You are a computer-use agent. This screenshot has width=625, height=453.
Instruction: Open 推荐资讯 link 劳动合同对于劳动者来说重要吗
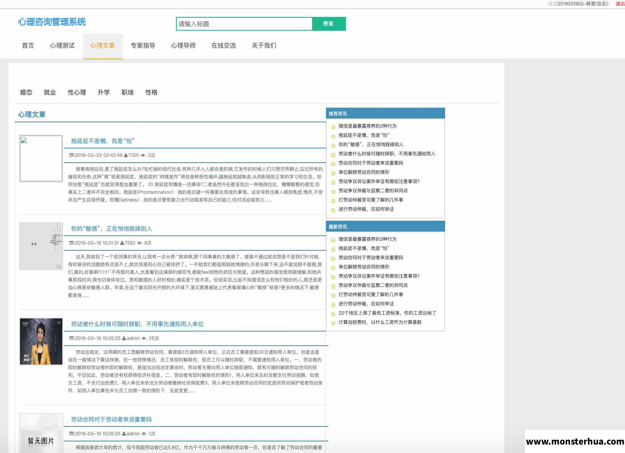click(x=371, y=163)
